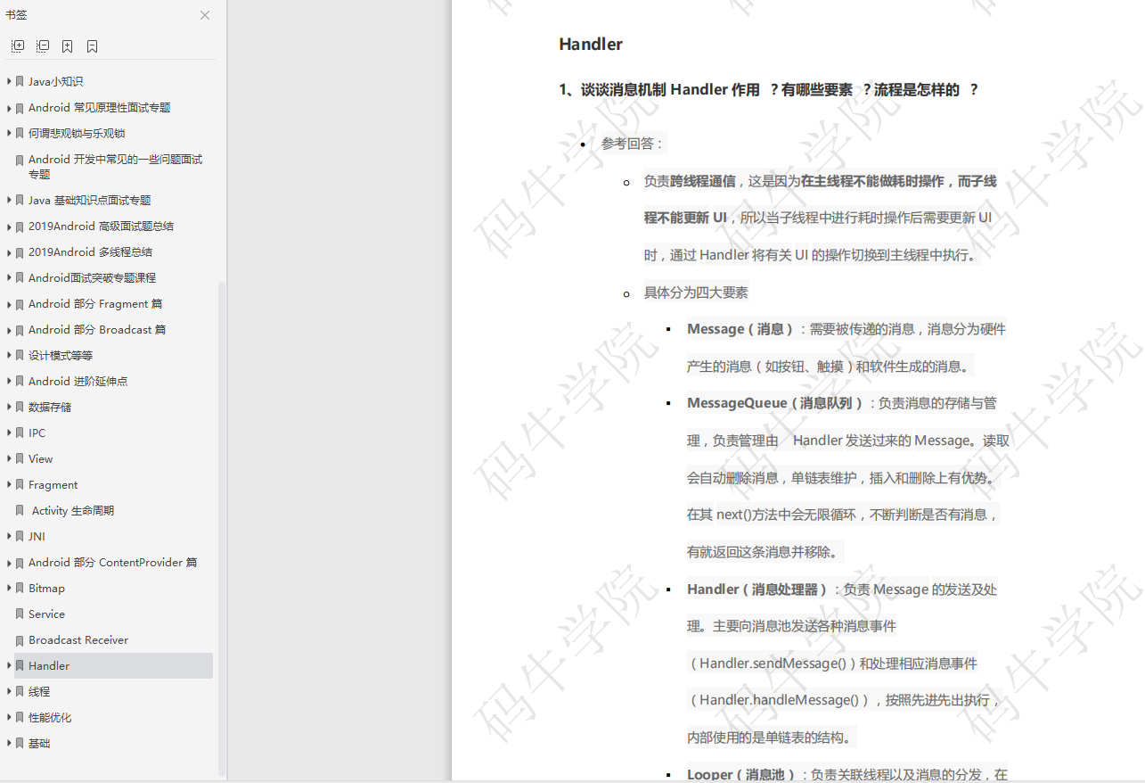The image size is (1145, 783).
Task: Go to the 数据存储 bookmark
Action: (x=50, y=407)
